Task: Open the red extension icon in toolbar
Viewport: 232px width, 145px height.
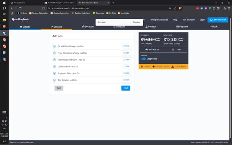Action: (x=197, y=8)
